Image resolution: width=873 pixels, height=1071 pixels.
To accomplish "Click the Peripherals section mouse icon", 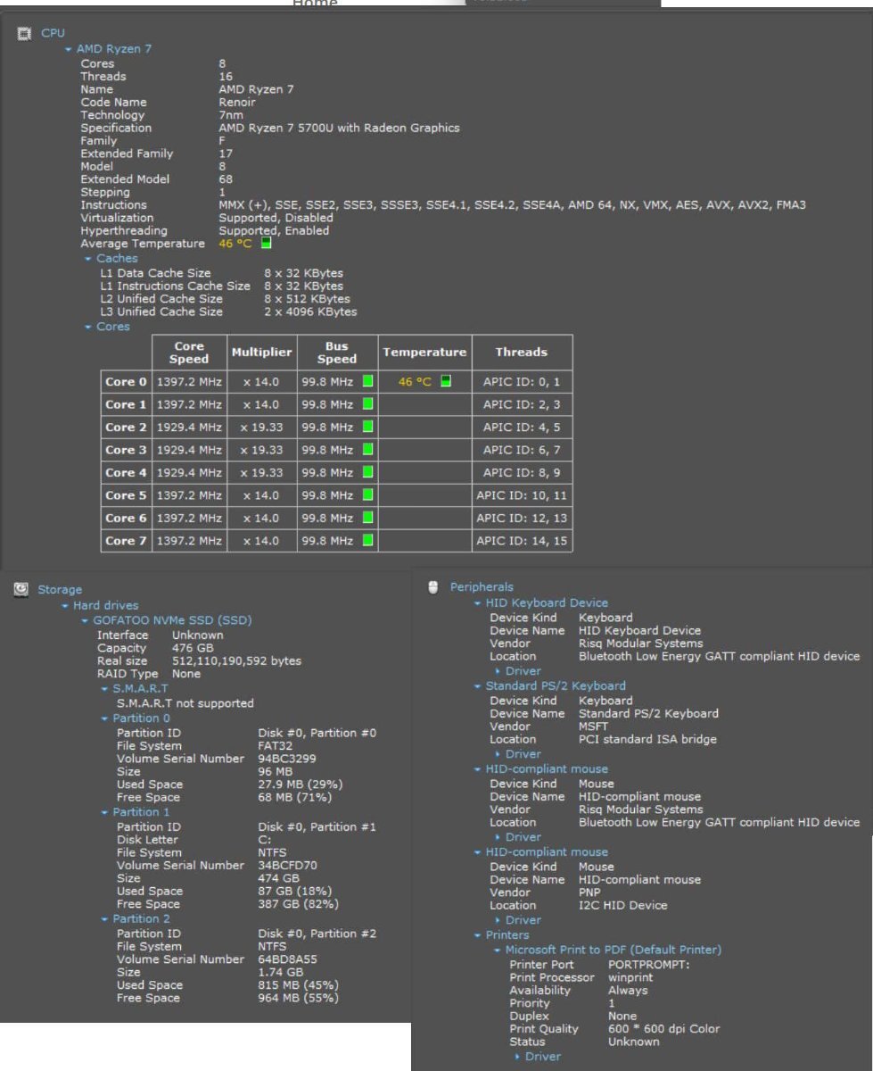I will click(x=433, y=586).
